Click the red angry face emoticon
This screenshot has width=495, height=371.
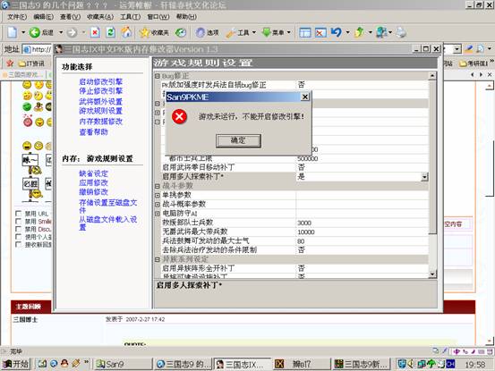(28, 122)
